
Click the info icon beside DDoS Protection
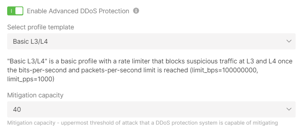[x=136, y=11]
